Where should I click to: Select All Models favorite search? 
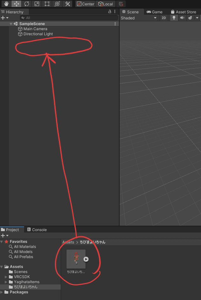pos(21,252)
